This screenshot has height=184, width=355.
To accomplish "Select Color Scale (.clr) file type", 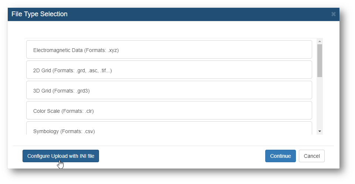I will [169, 111].
